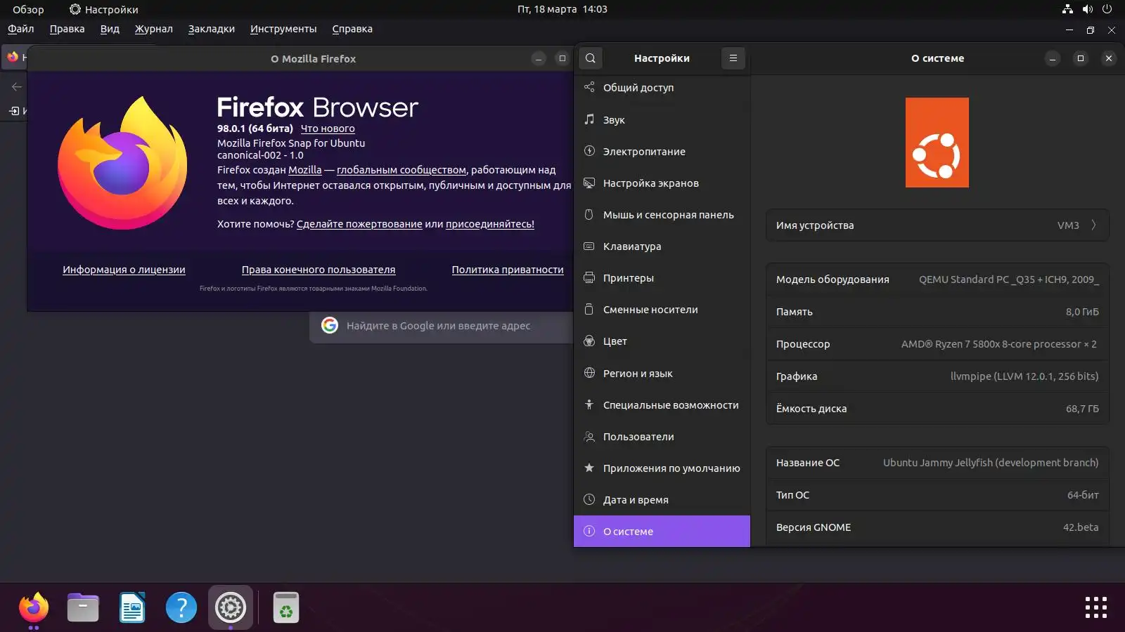Screen dimensions: 1125x632
Task: Open Files manager from the dock
Action: (x=83, y=607)
